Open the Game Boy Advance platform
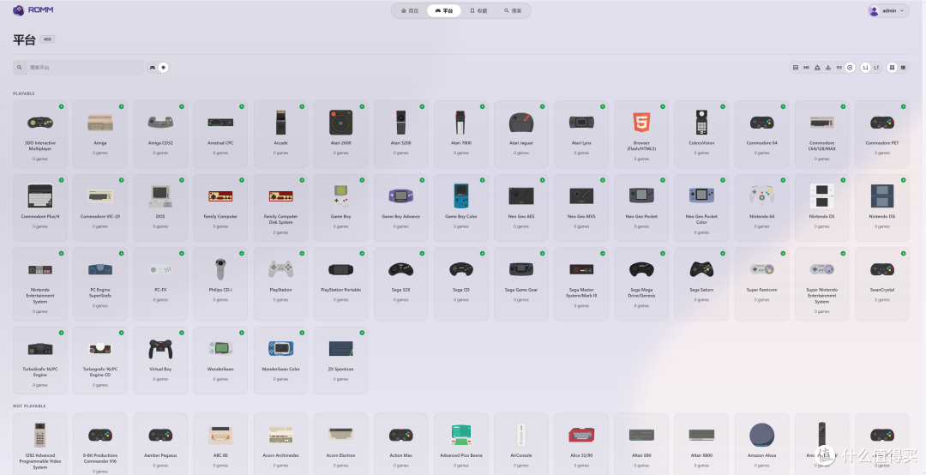 coord(401,207)
